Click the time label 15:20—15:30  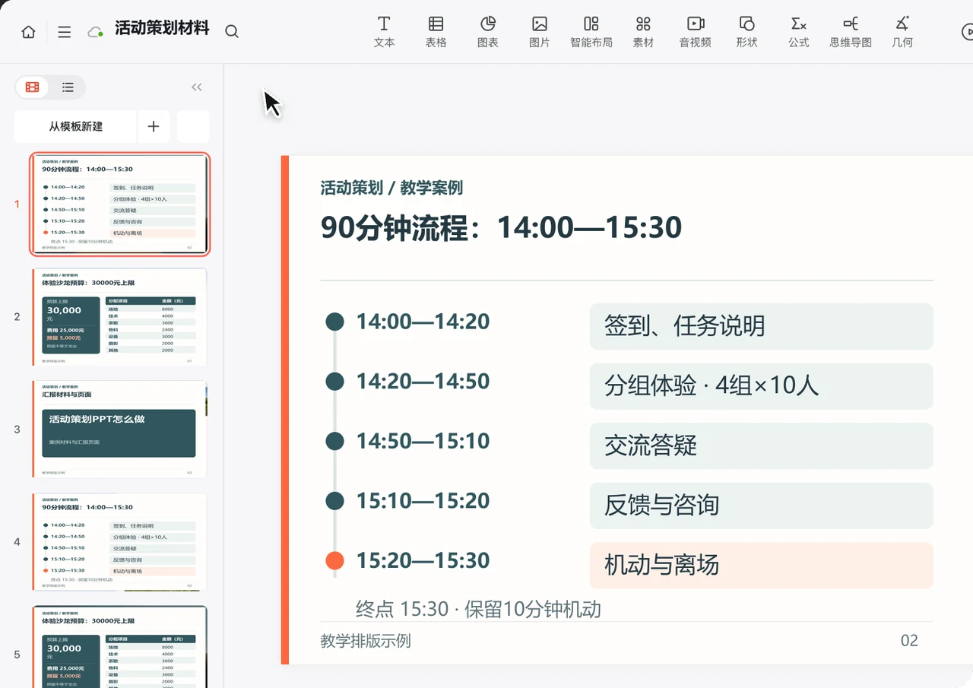pyautogui.click(x=423, y=560)
